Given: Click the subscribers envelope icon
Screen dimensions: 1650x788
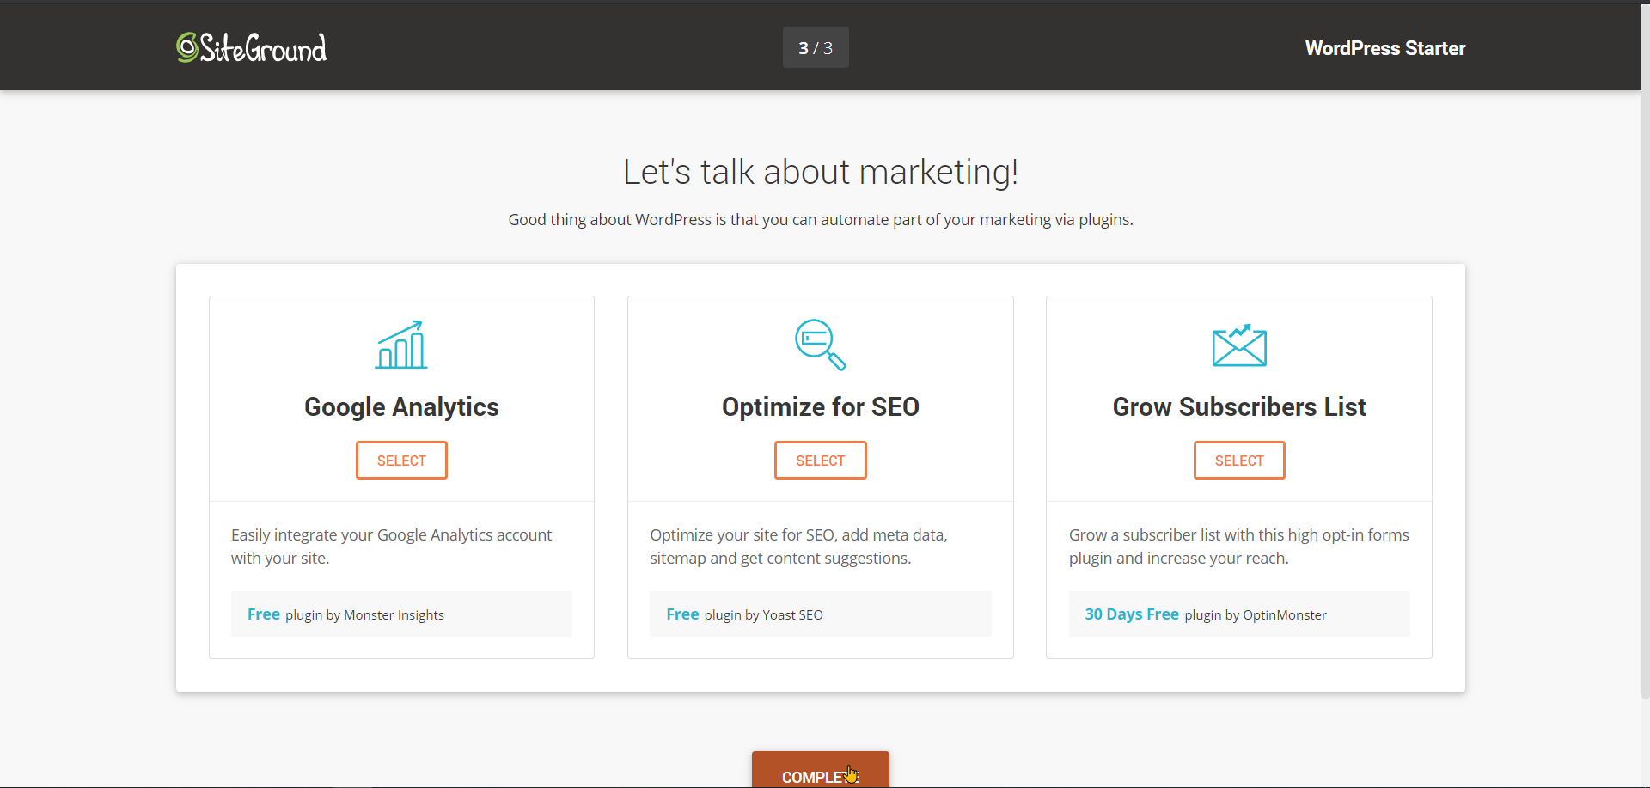Looking at the screenshot, I should coord(1239,345).
